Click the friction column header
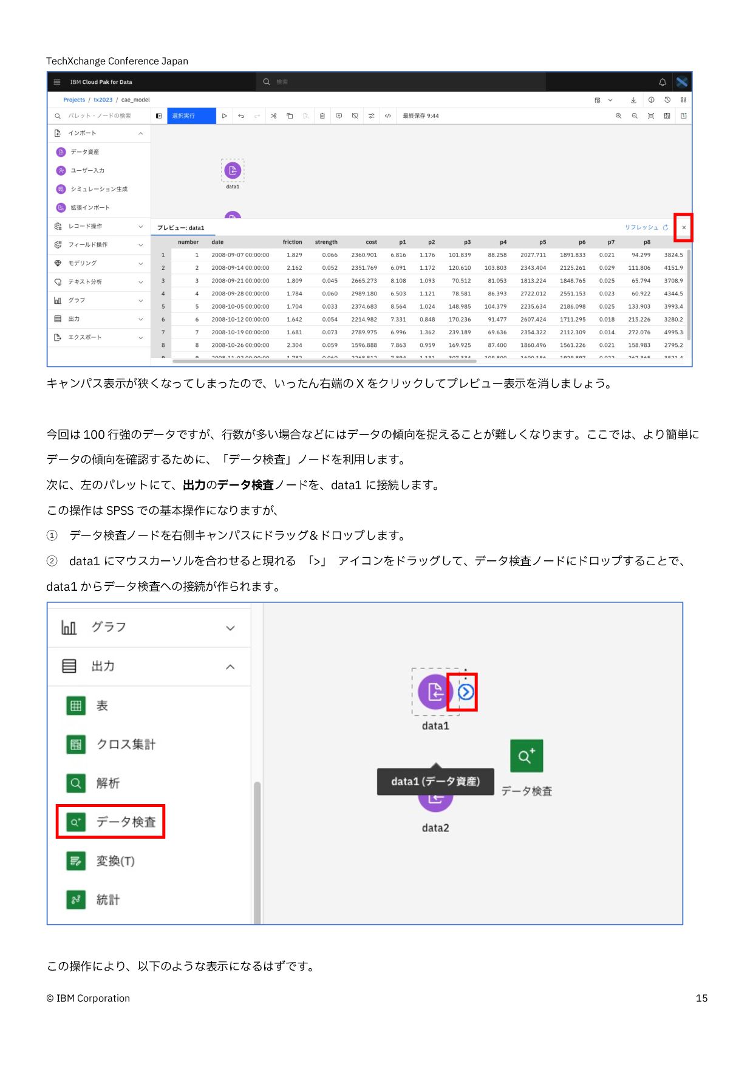753x1066 pixels. [292, 242]
